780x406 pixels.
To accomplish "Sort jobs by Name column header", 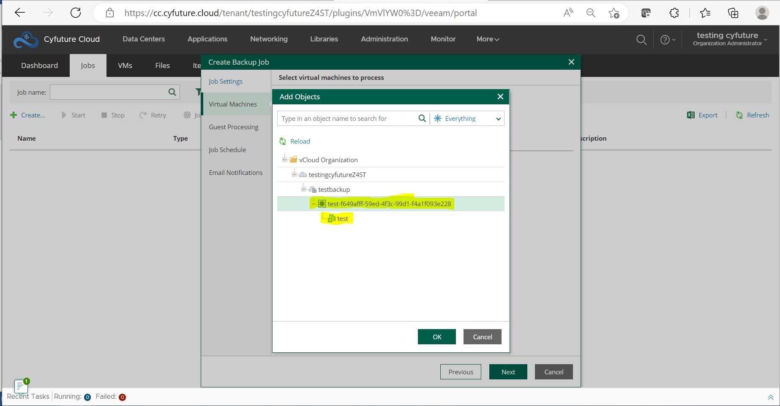I will click(27, 138).
